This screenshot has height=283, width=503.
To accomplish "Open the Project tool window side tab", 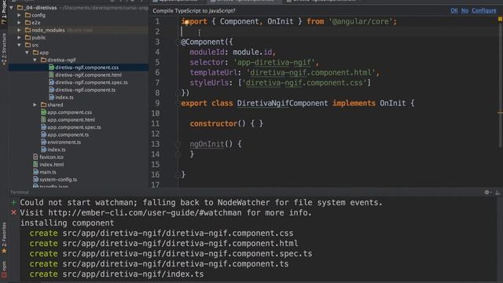I will pos(4,13).
